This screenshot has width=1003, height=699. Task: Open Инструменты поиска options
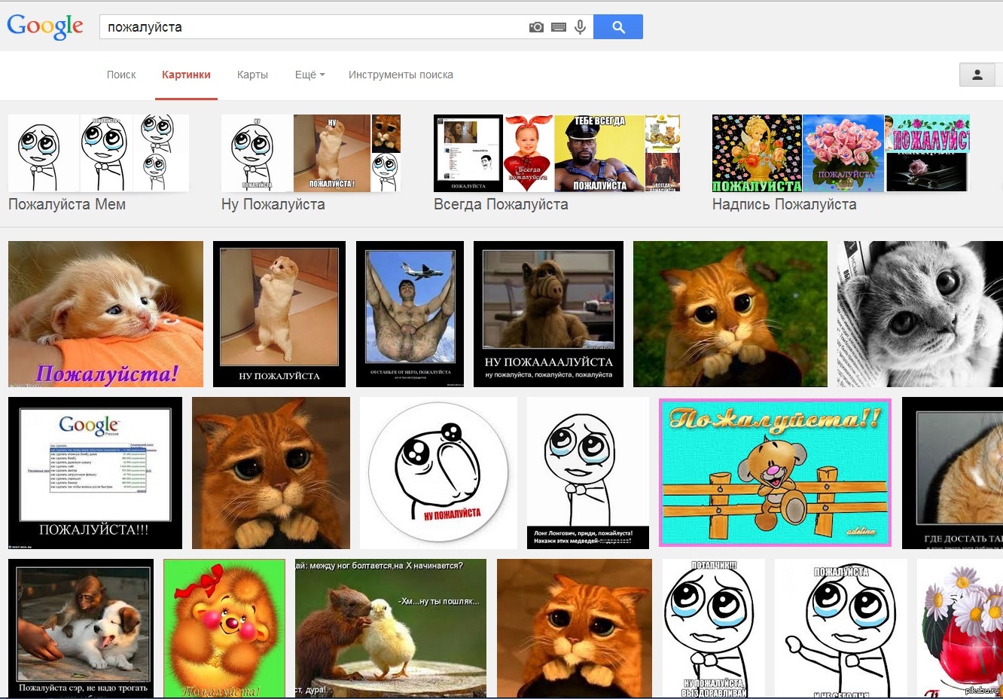401,75
